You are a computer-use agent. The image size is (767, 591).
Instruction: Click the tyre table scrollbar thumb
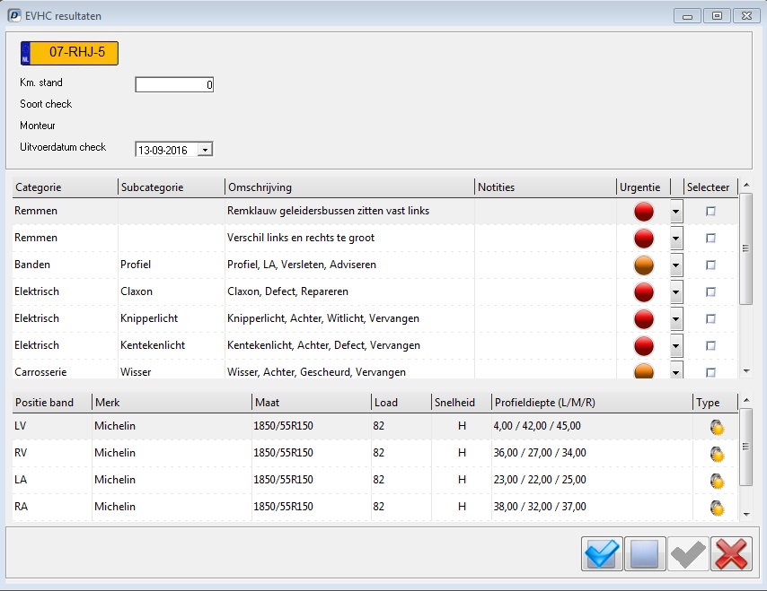click(x=745, y=447)
